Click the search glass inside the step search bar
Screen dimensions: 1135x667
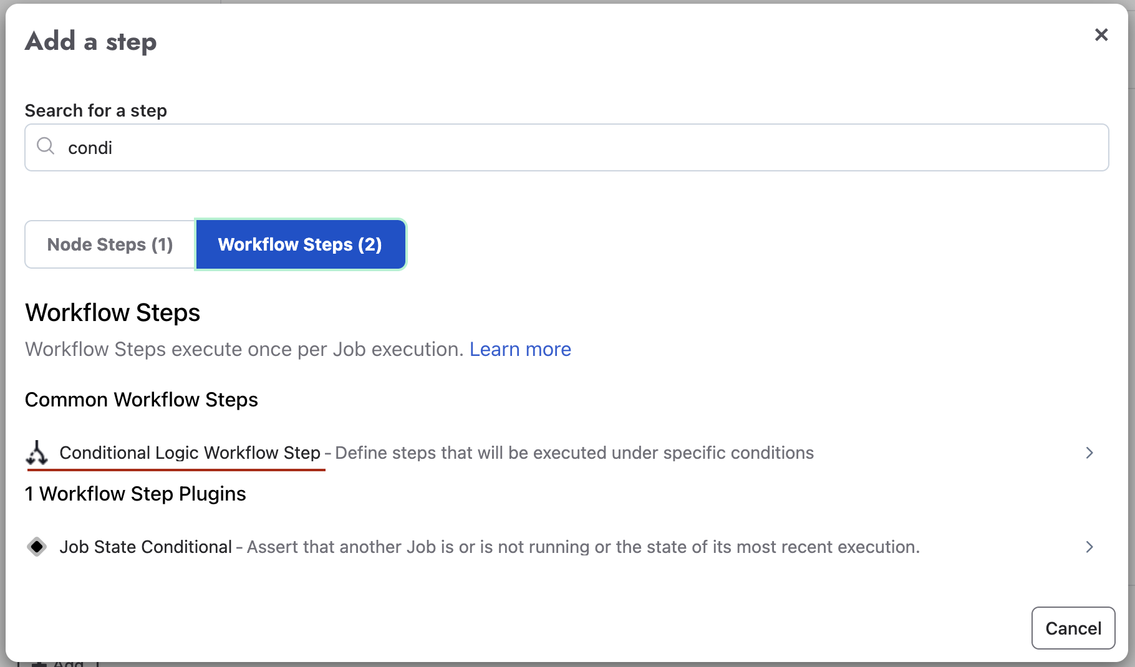[x=46, y=146]
